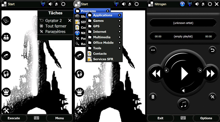The image size is (220, 122).
Task: Click volume speaker icon on dial
Action: point(183,91)
